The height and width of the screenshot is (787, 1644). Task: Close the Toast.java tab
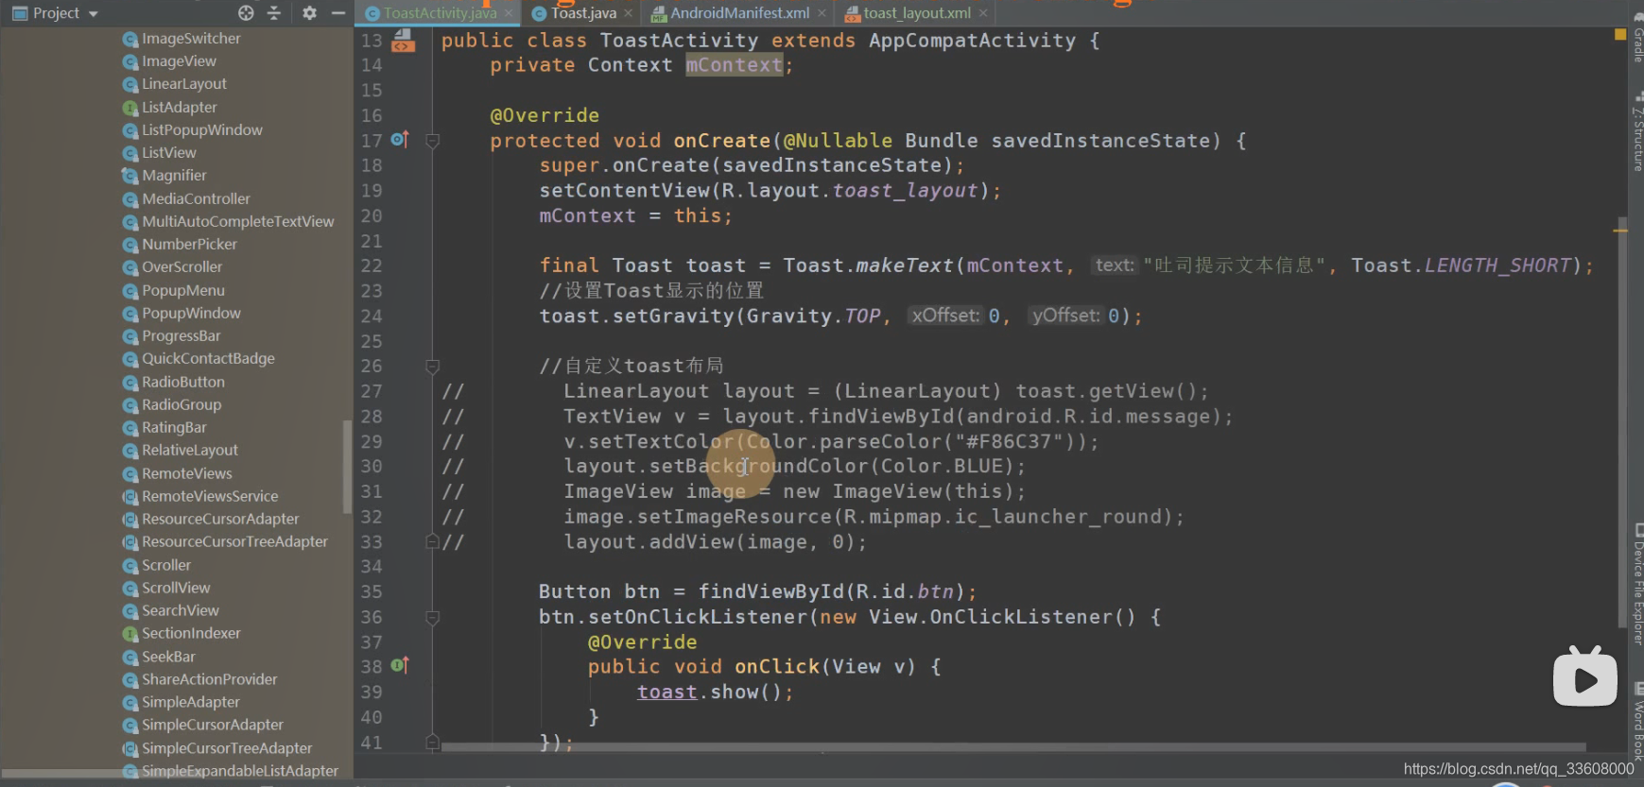[x=628, y=13]
